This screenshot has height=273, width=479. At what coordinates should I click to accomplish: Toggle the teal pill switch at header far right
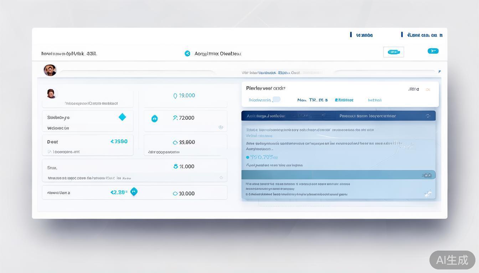click(x=433, y=51)
